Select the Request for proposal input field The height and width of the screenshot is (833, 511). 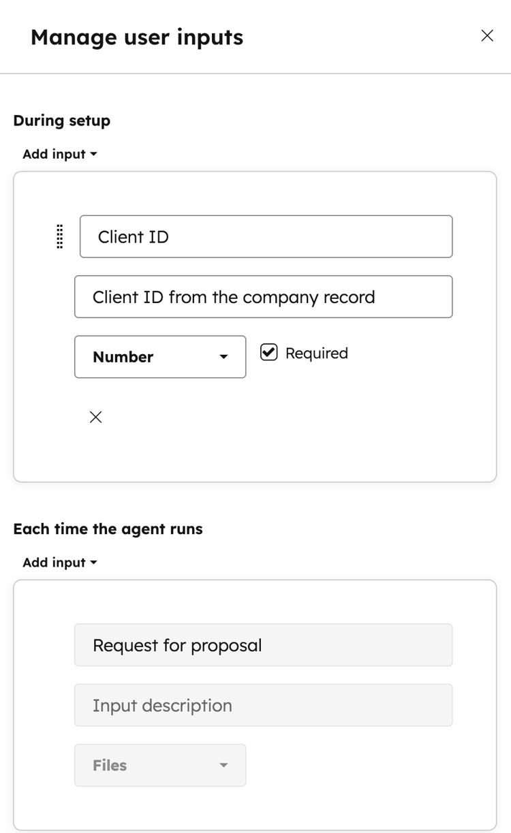(264, 645)
